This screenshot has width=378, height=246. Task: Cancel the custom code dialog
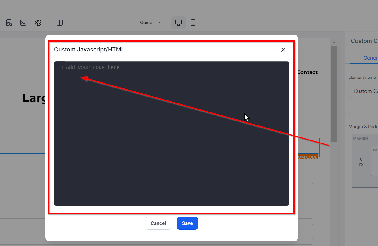pyautogui.click(x=158, y=223)
